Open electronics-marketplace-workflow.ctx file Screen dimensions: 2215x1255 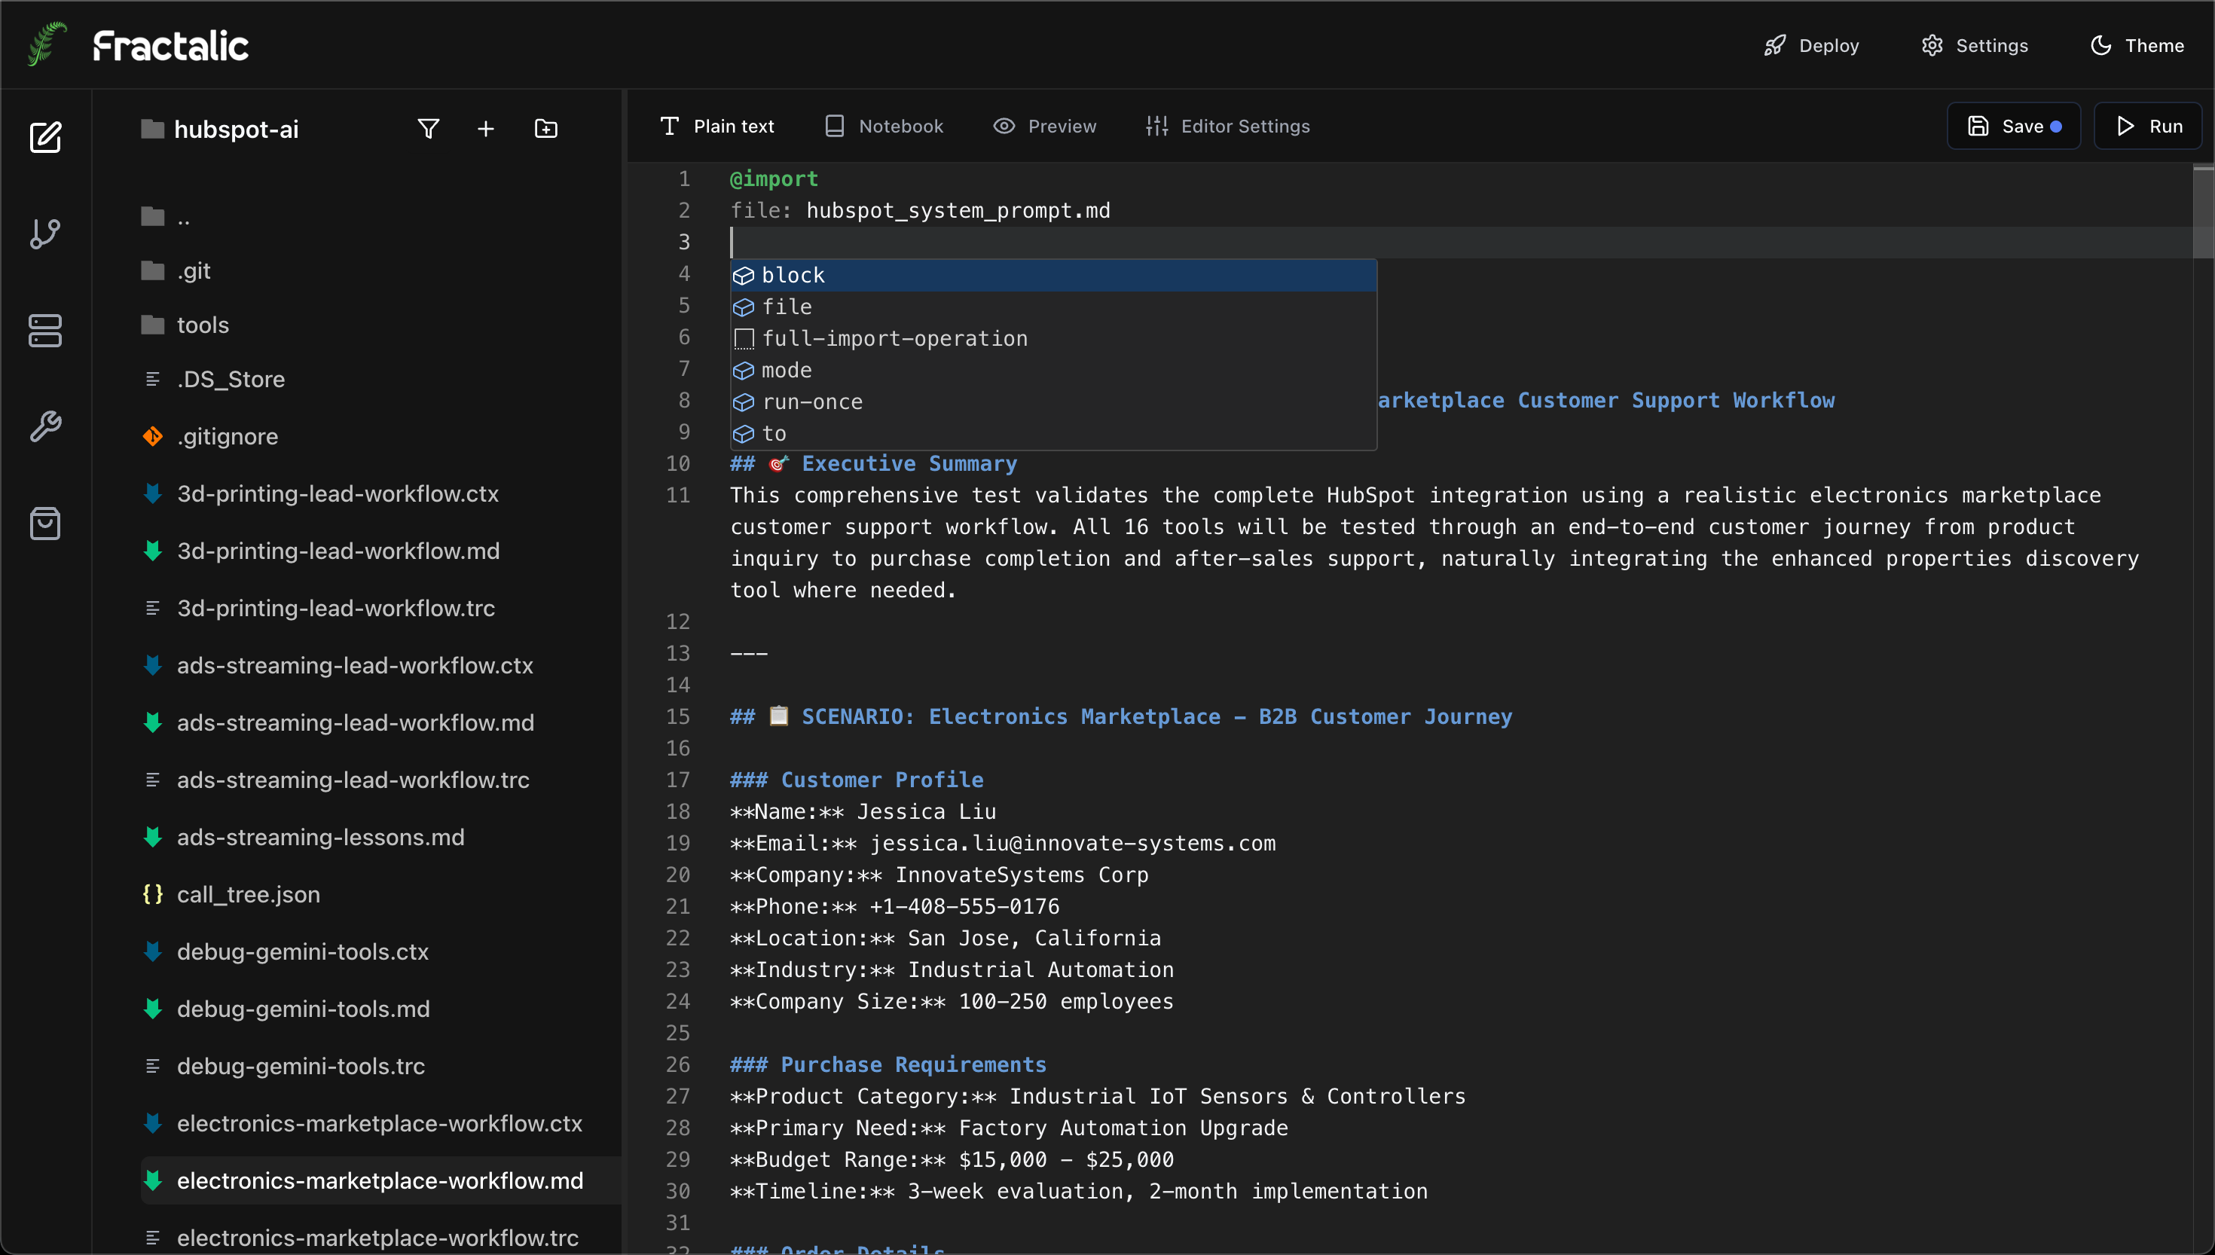point(362,1123)
